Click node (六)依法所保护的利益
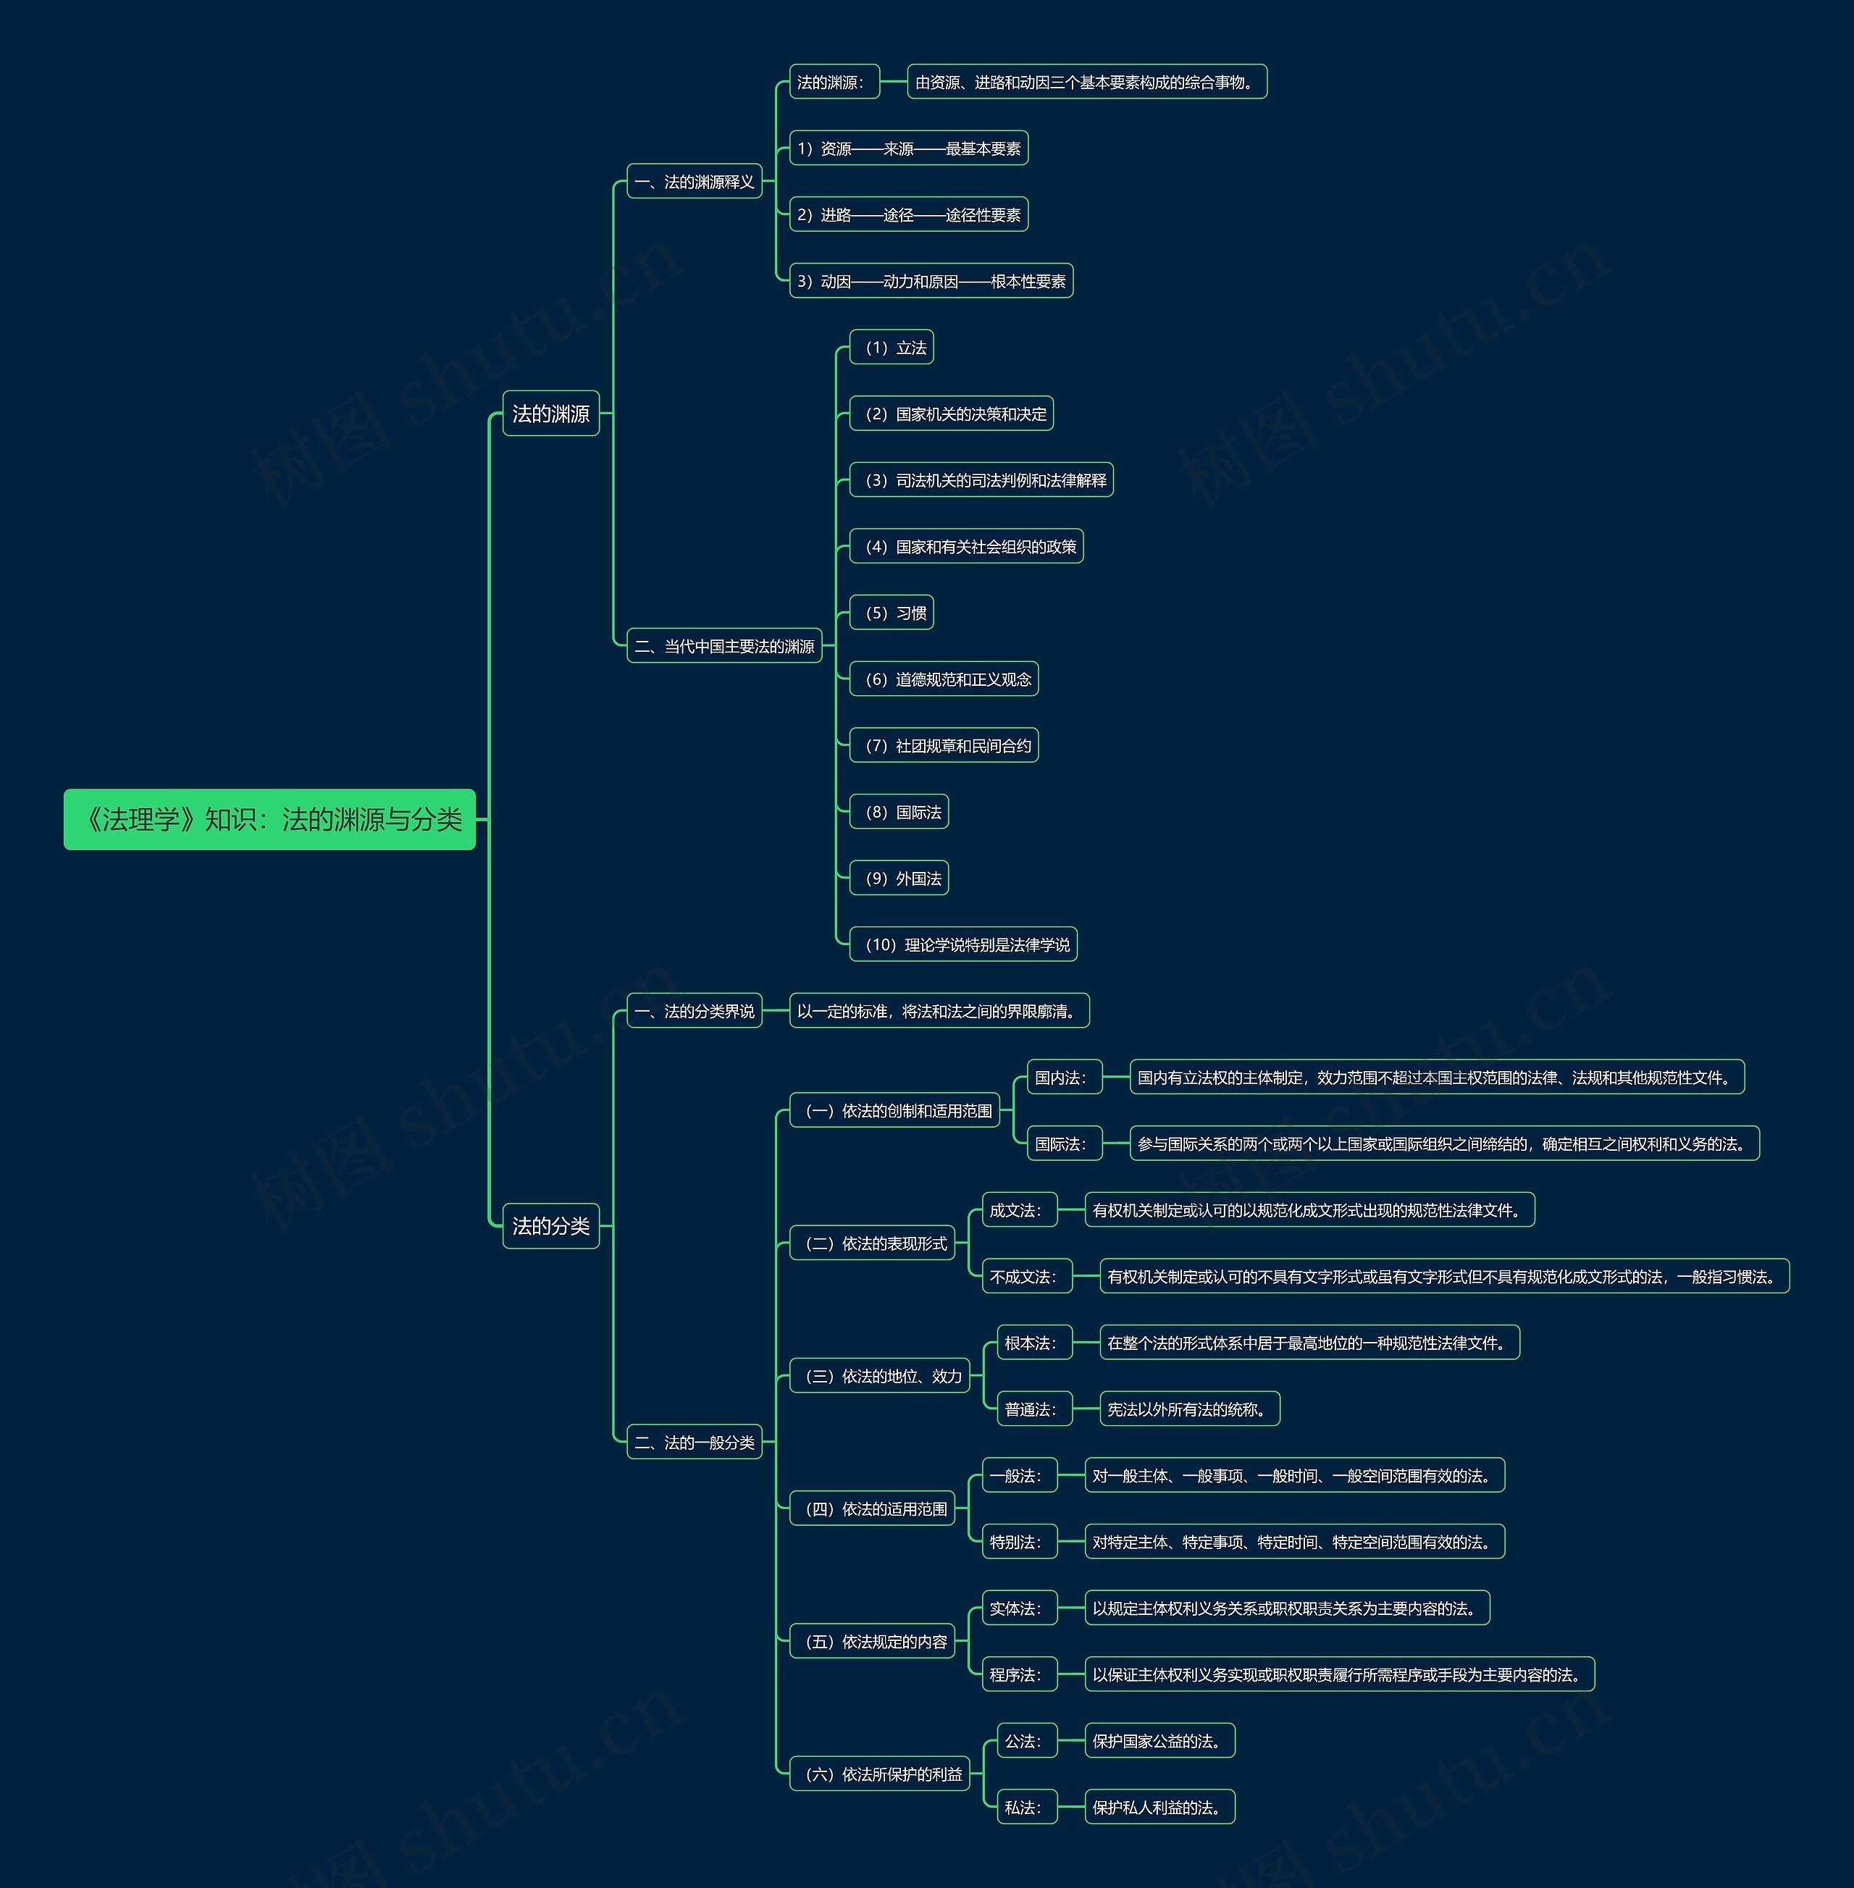The width and height of the screenshot is (1854, 1888). pyautogui.click(x=879, y=1774)
